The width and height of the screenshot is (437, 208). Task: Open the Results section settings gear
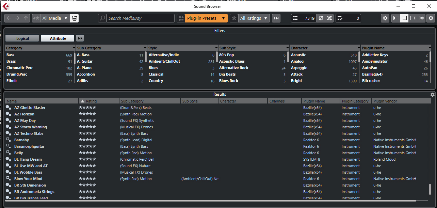(433, 95)
